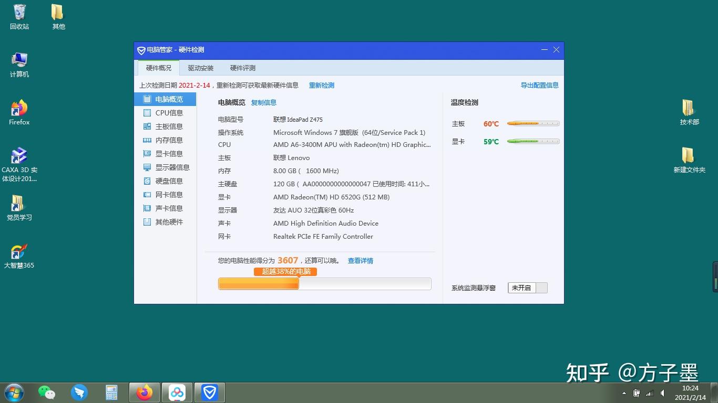Open 主板信息 in the sidebar

(x=165, y=126)
